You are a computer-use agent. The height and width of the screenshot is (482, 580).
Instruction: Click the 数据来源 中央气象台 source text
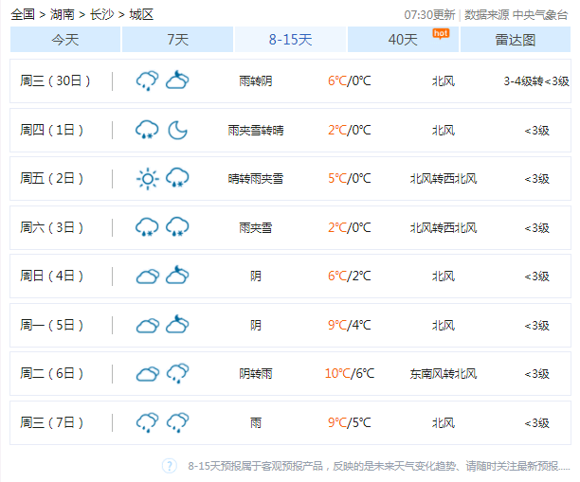516,15
